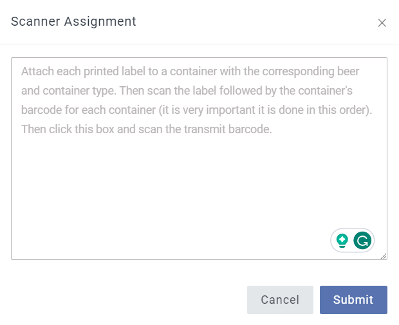399x325 pixels.
Task: Click the Submit button
Action: tap(353, 300)
